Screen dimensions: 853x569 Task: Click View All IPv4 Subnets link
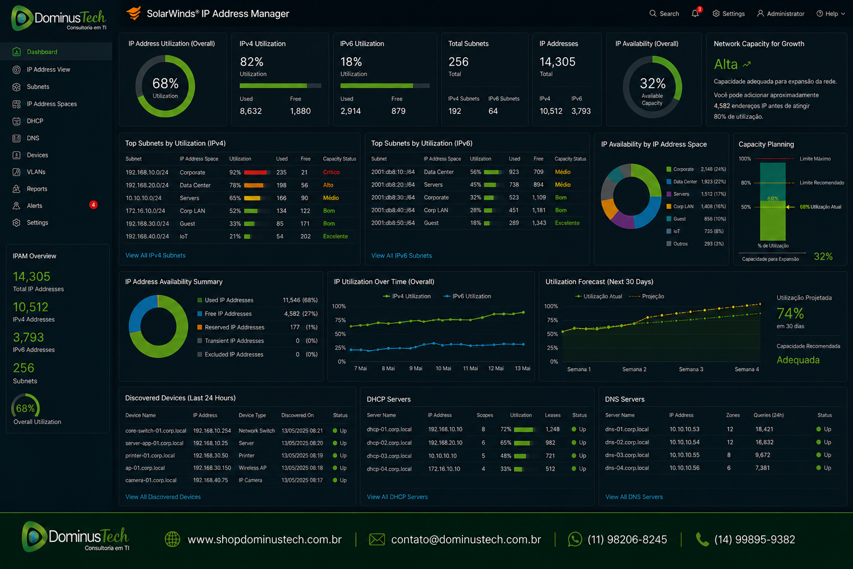(156, 255)
